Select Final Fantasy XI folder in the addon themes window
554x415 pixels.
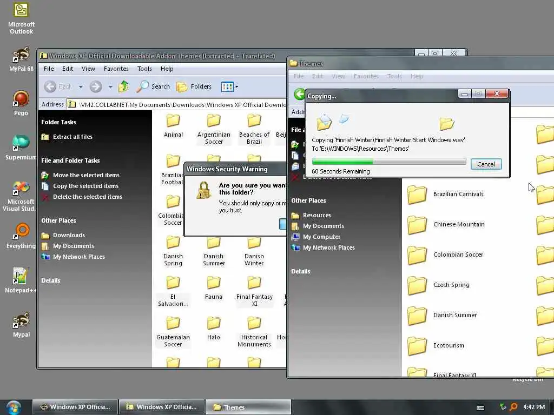tap(254, 291)
